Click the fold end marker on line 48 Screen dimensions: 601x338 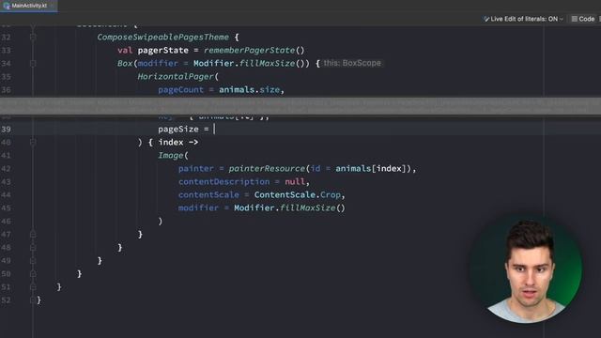tap(33, 248)
